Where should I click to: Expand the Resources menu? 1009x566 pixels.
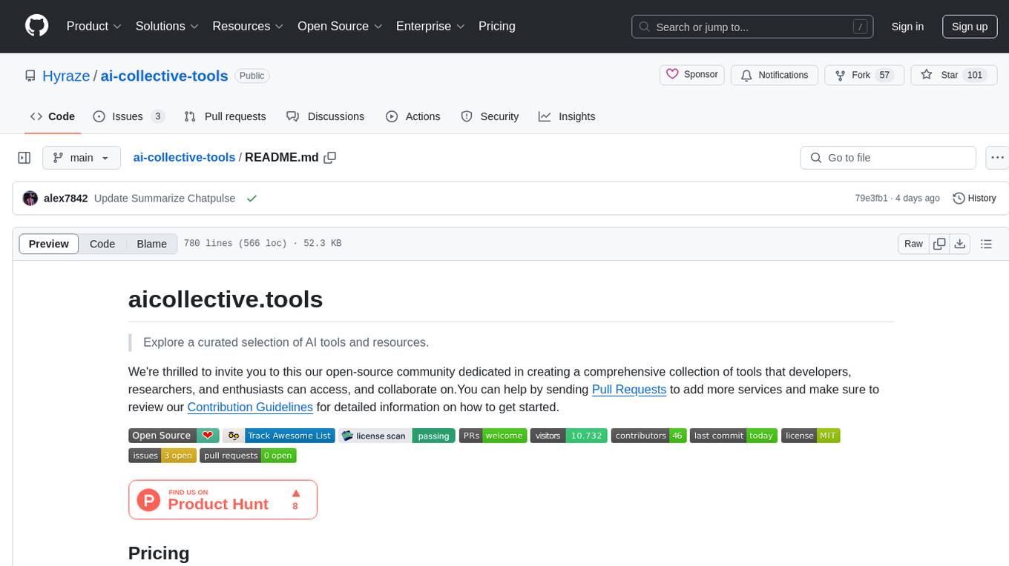point(248,26)
